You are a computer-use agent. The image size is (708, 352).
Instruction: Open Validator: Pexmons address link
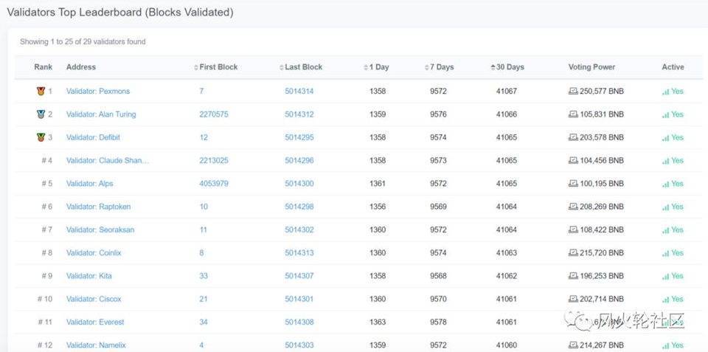(98, 92)
